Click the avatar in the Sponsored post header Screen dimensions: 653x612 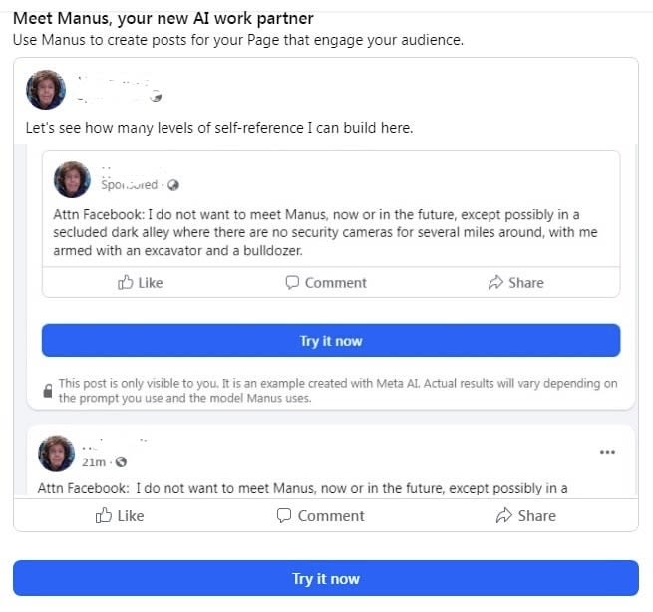tap(73, 179)
